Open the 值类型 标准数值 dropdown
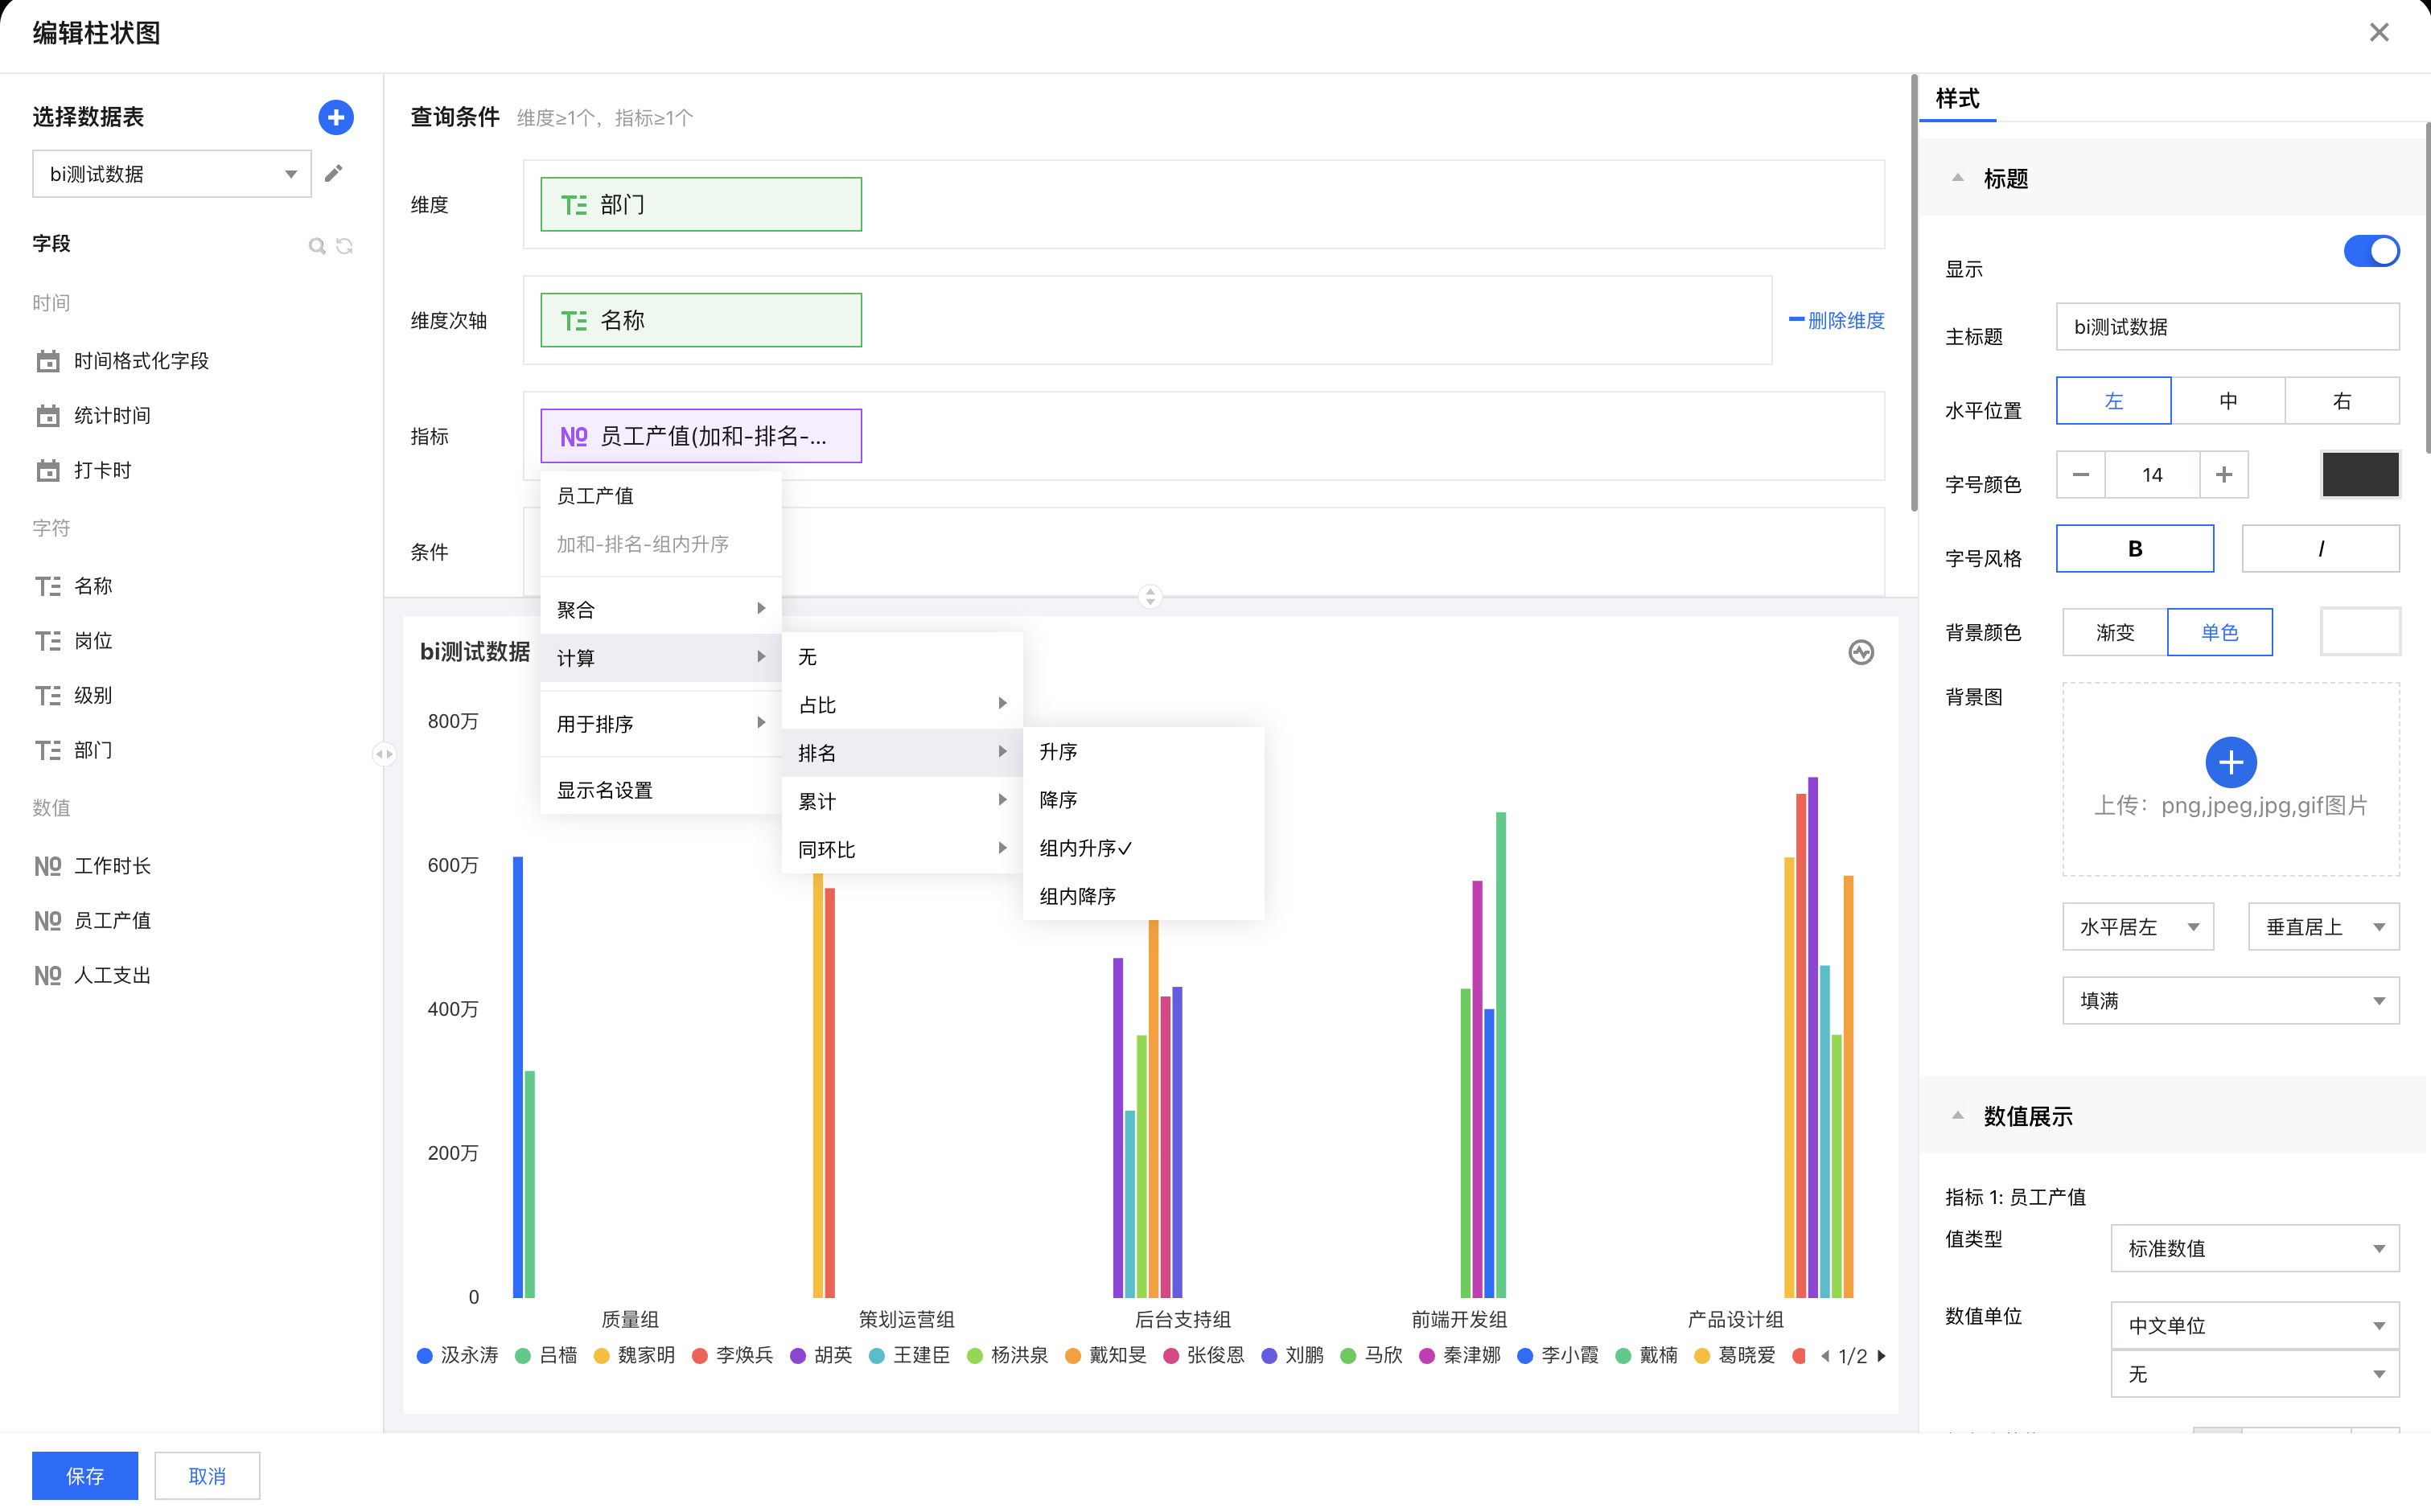This screenshot has height=1512, width=2431. coord(2254,1248)
